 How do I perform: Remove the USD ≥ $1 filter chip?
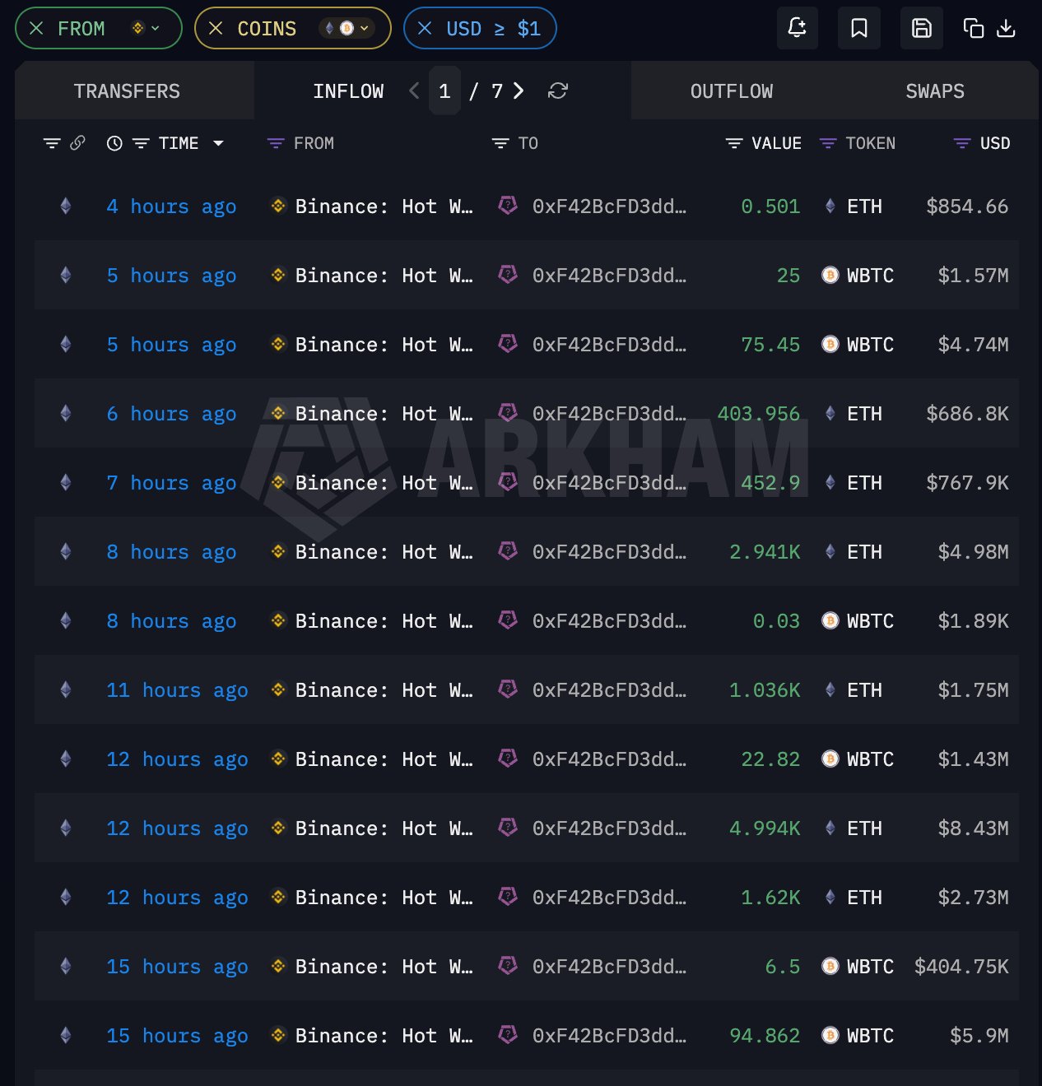pos(425,28)
